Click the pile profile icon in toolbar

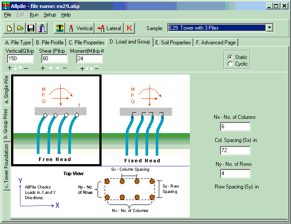(x=59, y=28)
